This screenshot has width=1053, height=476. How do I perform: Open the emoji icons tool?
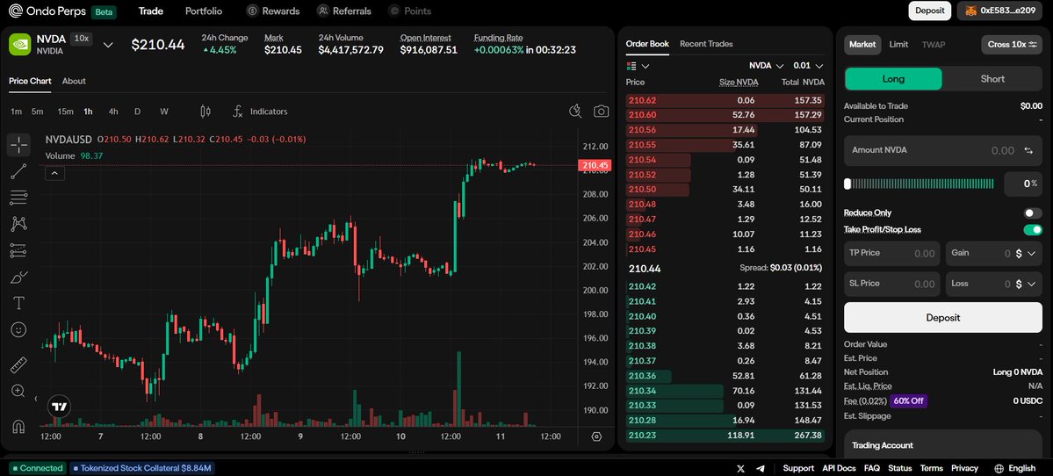click(18, 329)
